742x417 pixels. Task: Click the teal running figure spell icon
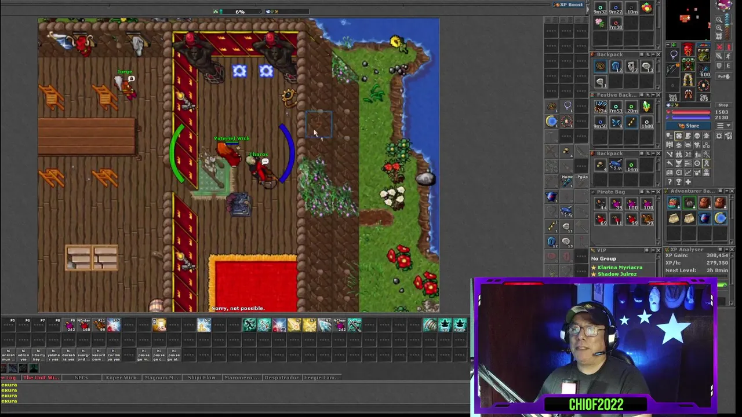(249, 325)
